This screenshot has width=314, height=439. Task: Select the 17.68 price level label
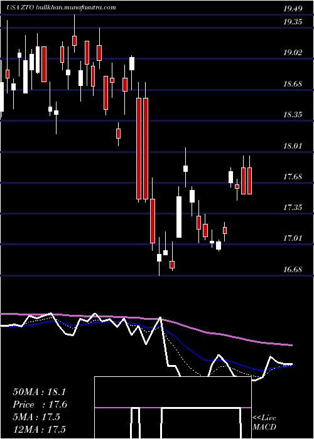[x=293, y=176]
